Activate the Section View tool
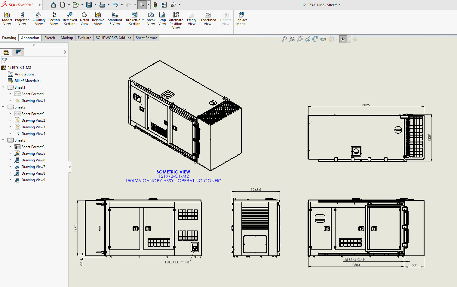 coord(54,19)
